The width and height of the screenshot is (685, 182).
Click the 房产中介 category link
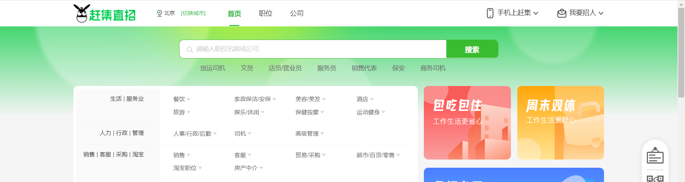point(246,168)
